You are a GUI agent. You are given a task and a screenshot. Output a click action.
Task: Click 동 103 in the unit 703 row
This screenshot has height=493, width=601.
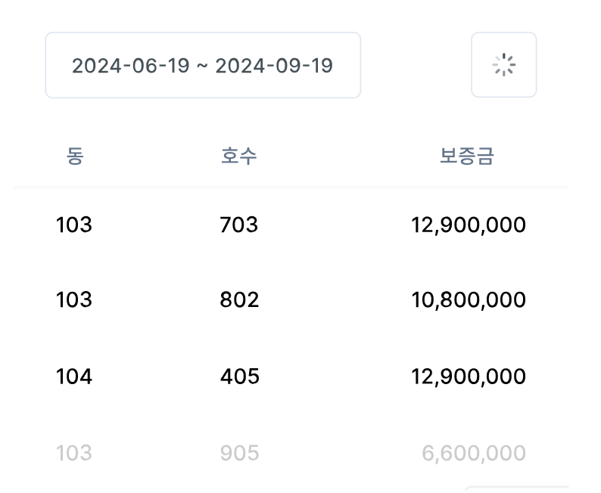pyautogui.click(x=74, y=225)
